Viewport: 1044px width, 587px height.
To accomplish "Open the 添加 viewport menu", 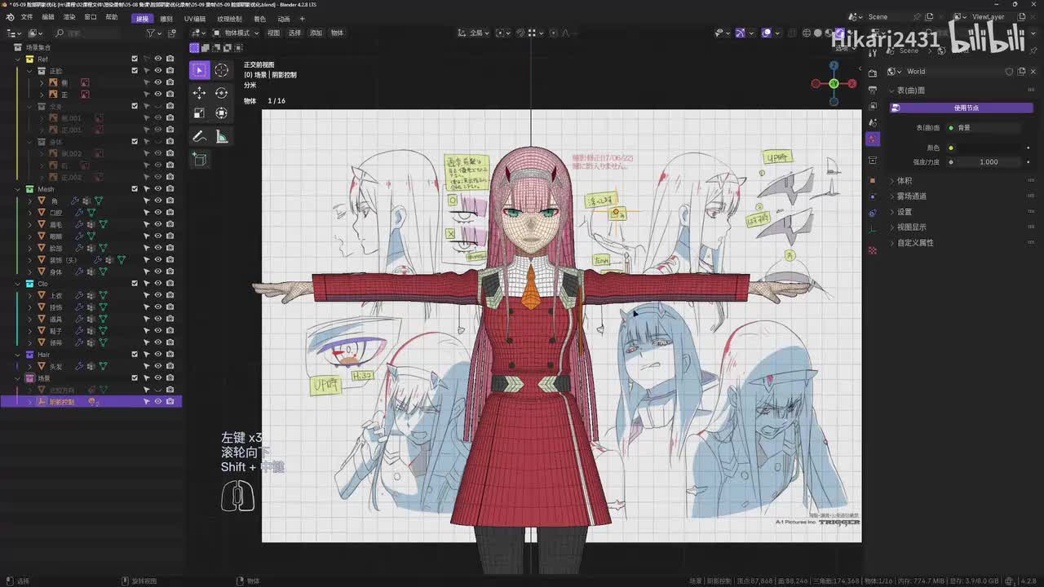I will (316, 33).
